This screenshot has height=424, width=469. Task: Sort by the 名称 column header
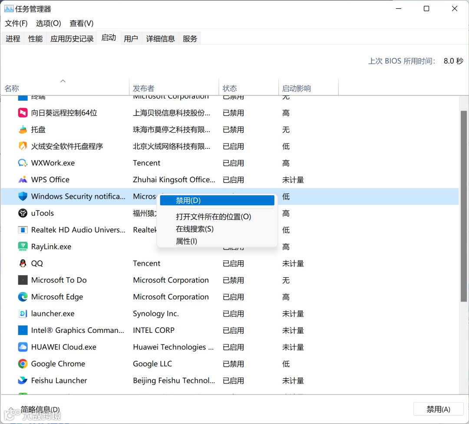[x=65, y=87]
